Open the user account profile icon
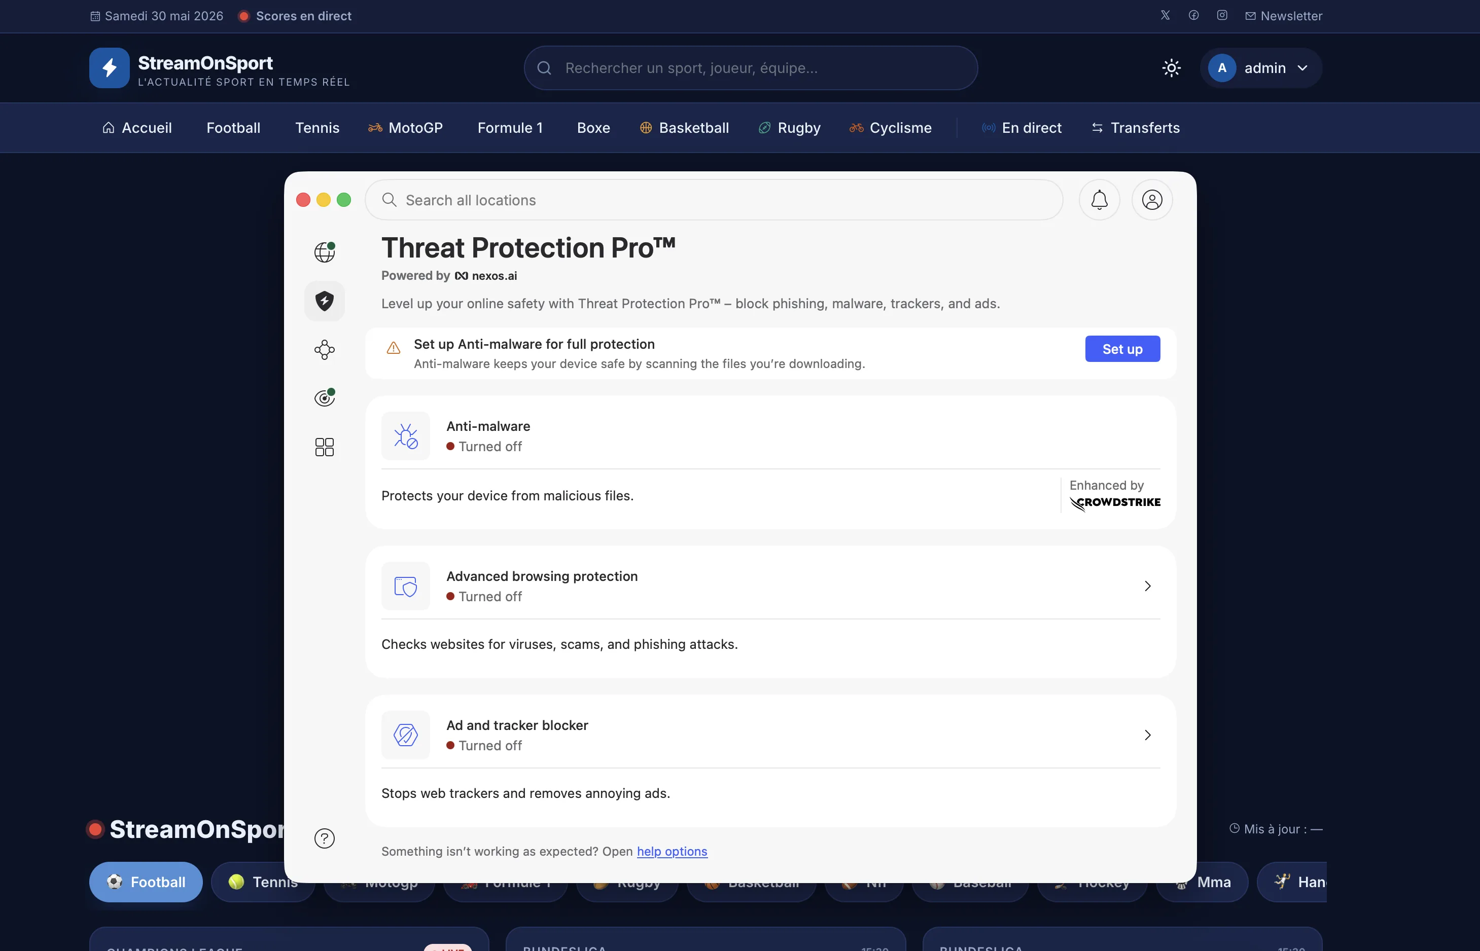Viewport: 1480px width, 951px height. (1151, 199)
